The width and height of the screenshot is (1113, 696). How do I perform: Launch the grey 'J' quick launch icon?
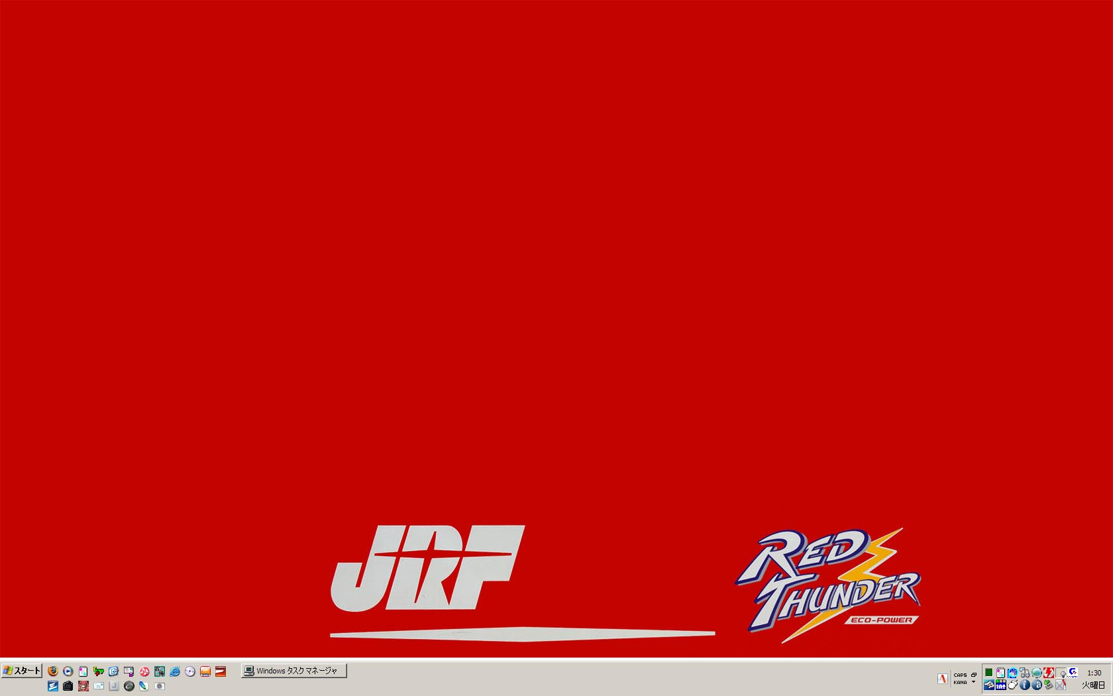pyautogui.click(x=114, y=686)
